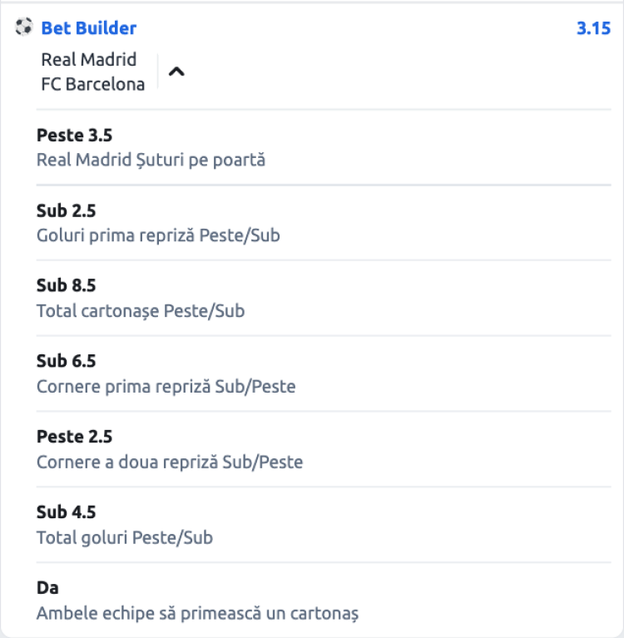
Task: Select Ambele echipe să primească un cartonaș
Action: 197,613
